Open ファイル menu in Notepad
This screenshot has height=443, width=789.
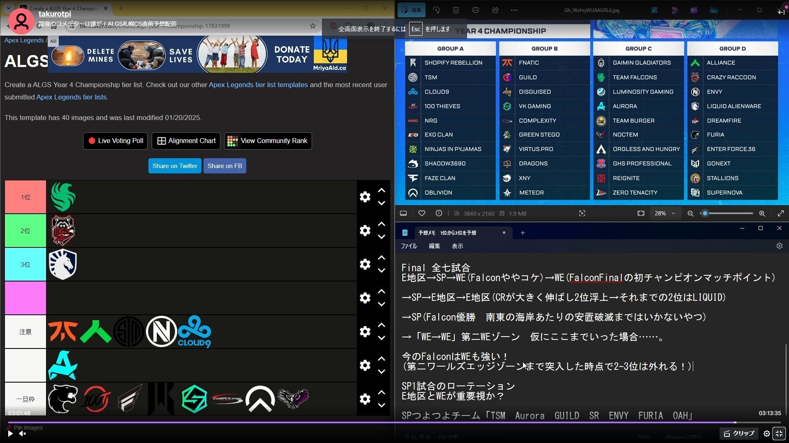409,246
